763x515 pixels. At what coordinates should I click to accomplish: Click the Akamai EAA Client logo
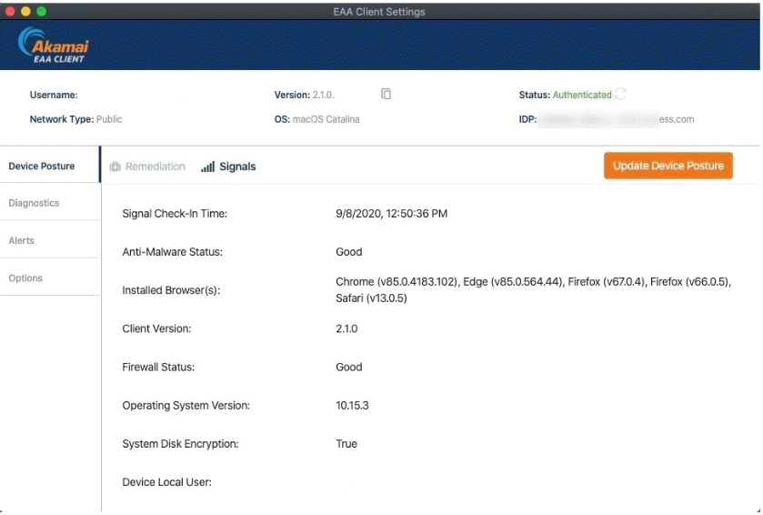pyautogui.click(x=54, y=47)
